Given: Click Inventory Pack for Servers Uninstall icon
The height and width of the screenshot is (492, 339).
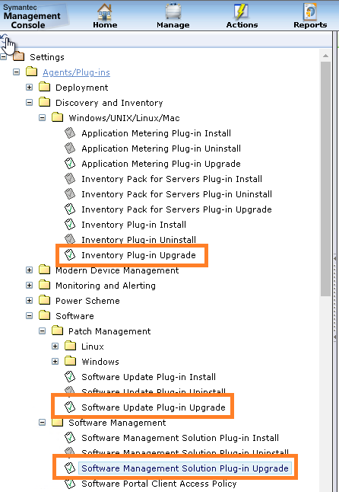Looking at the screenshot, I should (x=70, y=193).
